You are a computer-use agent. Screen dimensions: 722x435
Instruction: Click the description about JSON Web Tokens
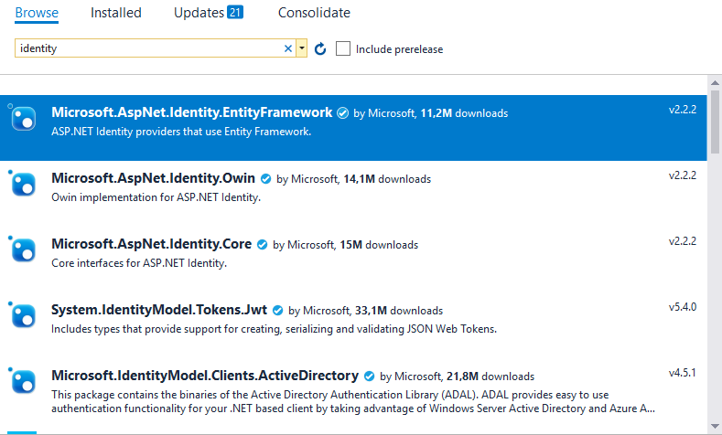tap(274, 329)
